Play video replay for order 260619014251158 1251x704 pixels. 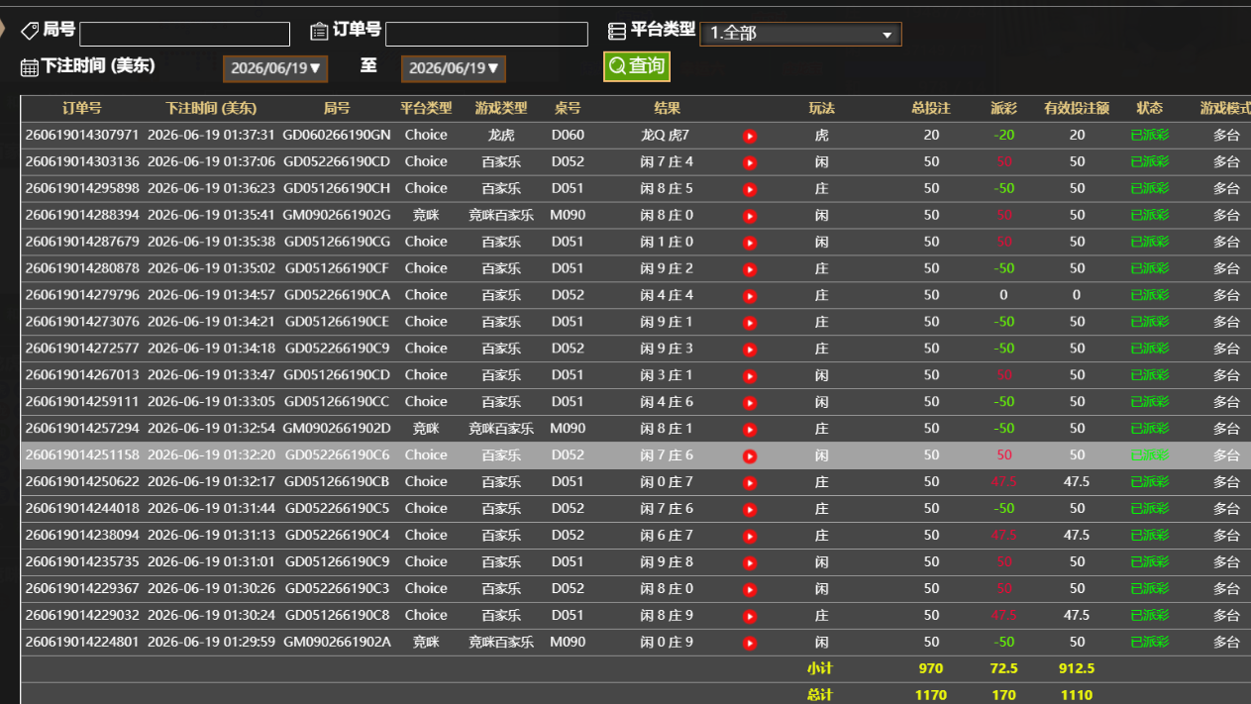pos(750,456)
